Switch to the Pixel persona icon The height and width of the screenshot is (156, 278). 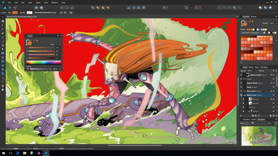pyautogui.click(x=10, y=8)
